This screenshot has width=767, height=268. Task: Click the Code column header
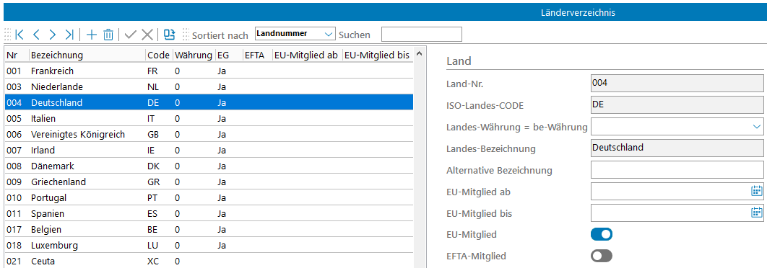point(158,55)
